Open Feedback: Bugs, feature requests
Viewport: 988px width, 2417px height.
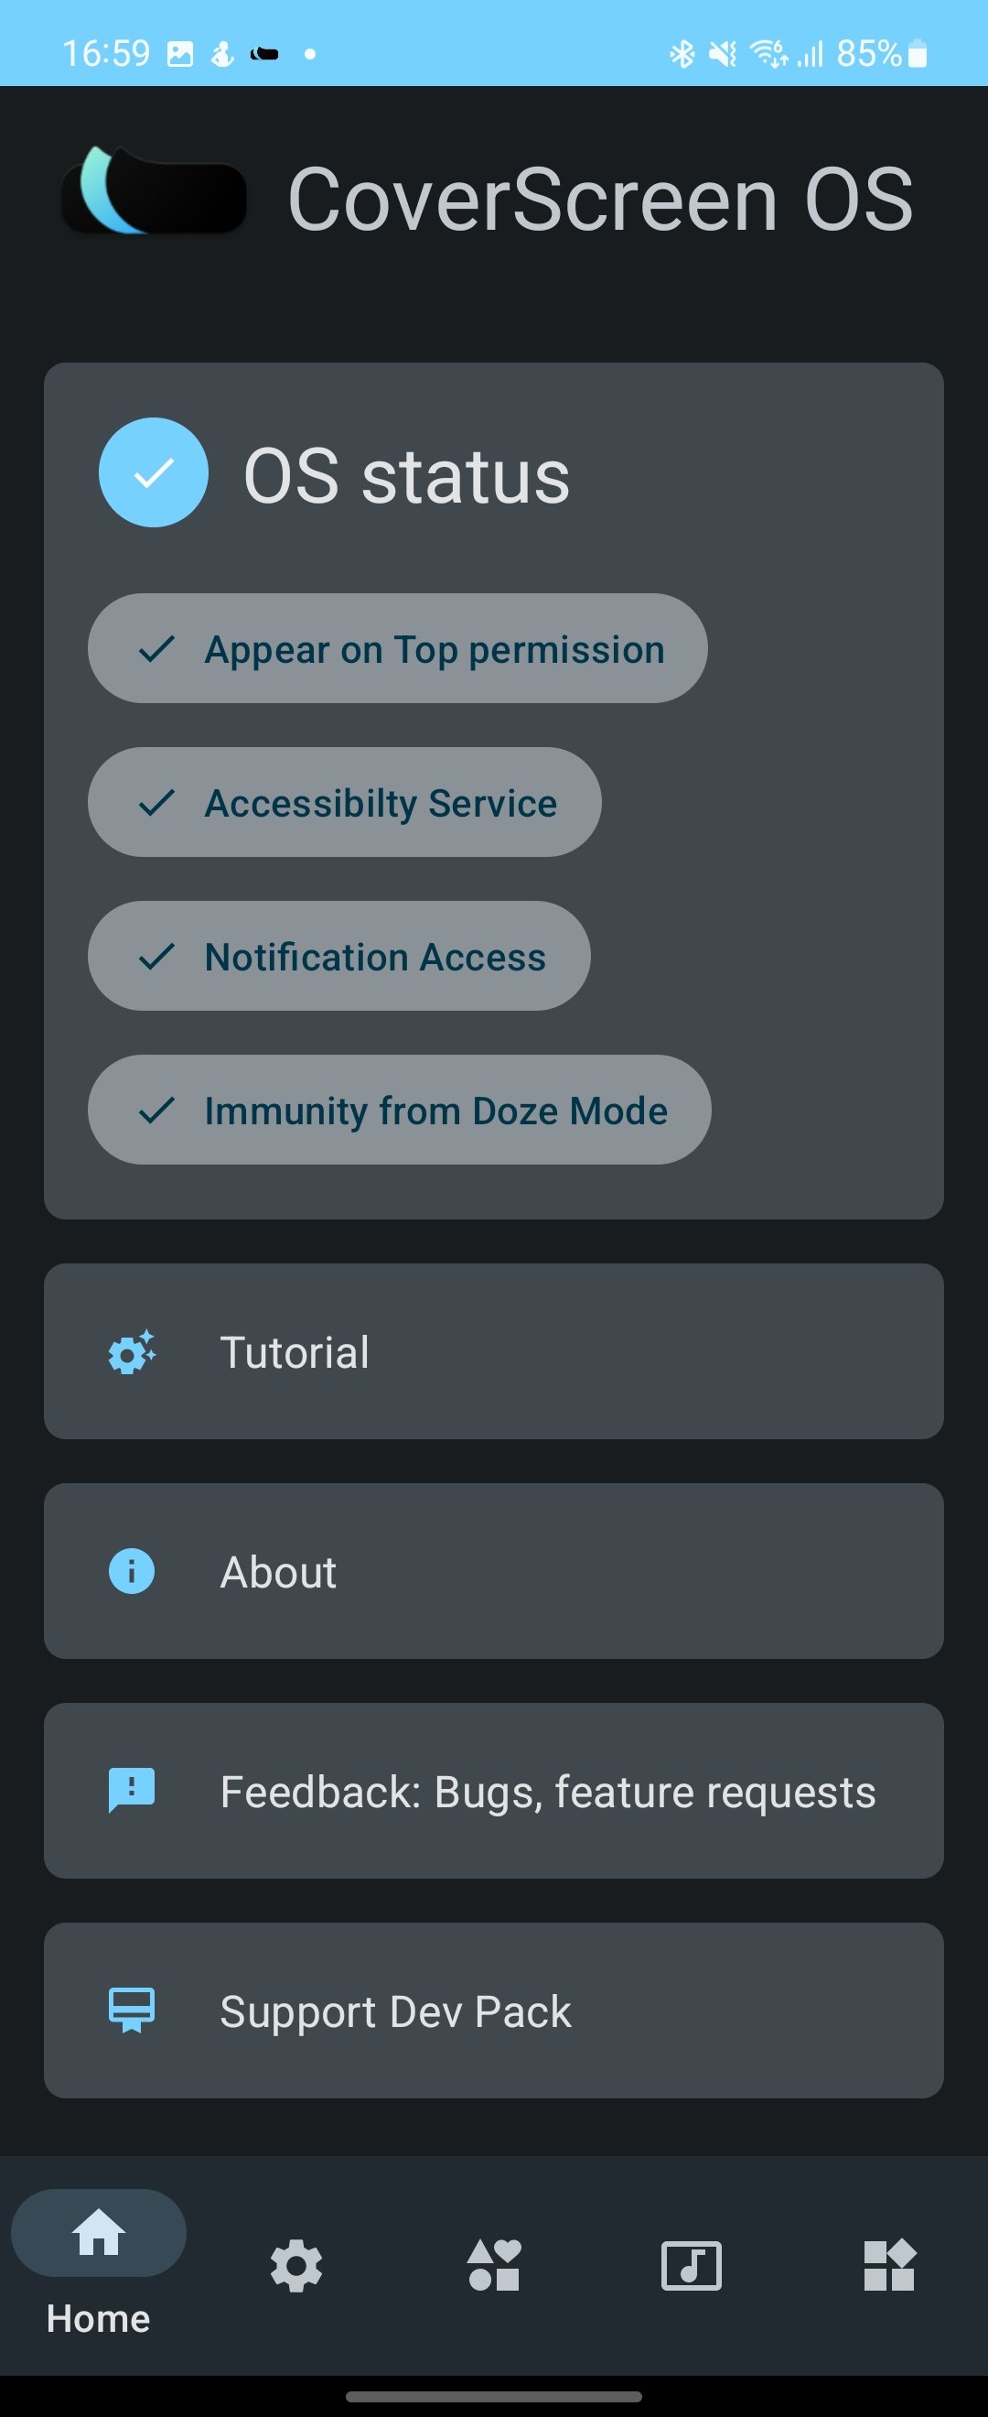point(494,1790)
